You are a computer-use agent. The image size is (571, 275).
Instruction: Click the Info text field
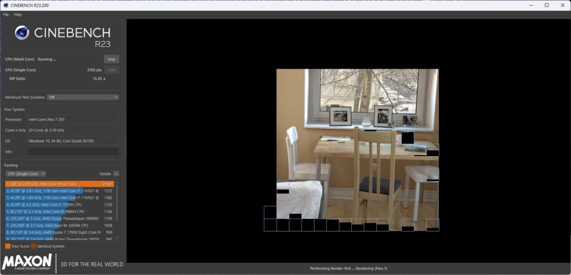73,152
